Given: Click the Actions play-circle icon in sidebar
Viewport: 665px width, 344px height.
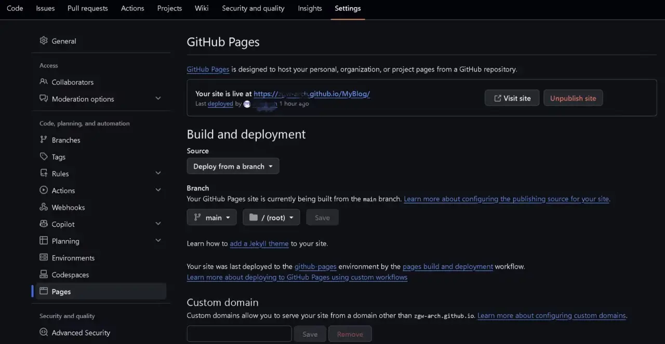Looking at the screenshot, I should [44, 190].
